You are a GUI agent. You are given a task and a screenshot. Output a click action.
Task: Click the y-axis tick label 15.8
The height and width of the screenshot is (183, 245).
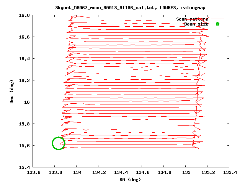24,124
